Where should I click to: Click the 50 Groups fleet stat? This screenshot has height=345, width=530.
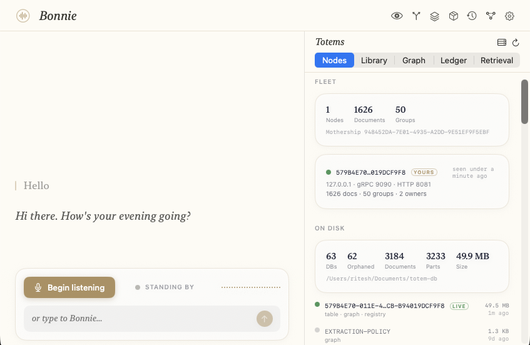[x=405, y=115]
